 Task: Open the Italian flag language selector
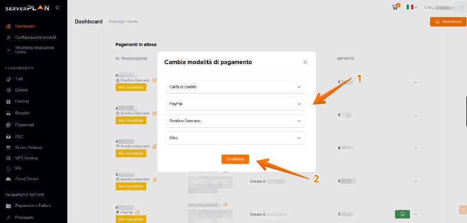(x=411, y=7)
